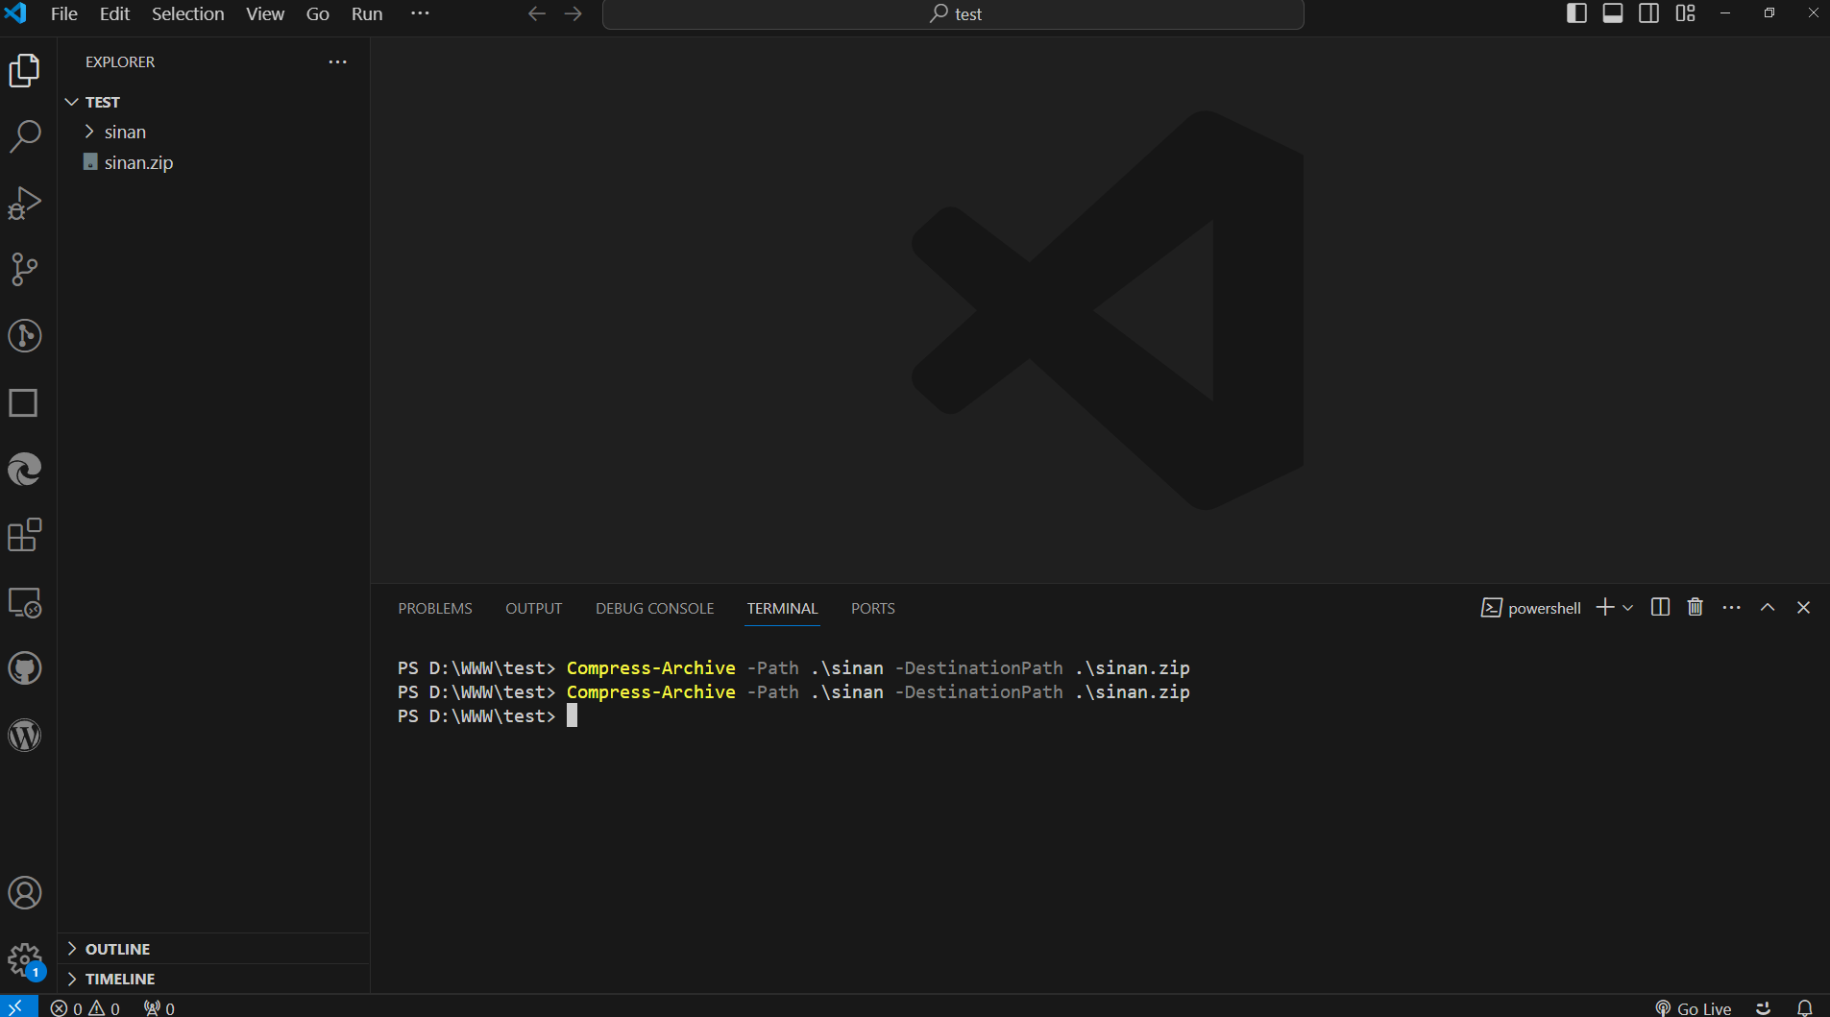Open the GitHub icon in the activity bar

coord(24,668)
